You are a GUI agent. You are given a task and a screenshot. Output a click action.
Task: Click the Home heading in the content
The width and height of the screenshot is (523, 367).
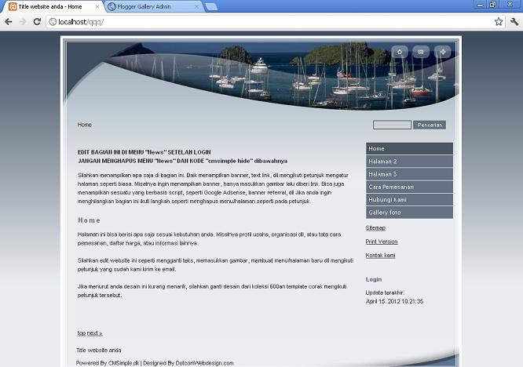(x=89, y=220)
